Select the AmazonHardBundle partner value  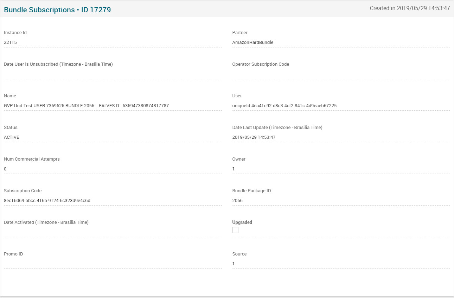pos(341,43)
